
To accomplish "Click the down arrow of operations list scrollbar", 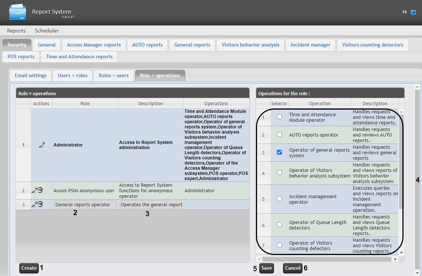I will point(401,252).
